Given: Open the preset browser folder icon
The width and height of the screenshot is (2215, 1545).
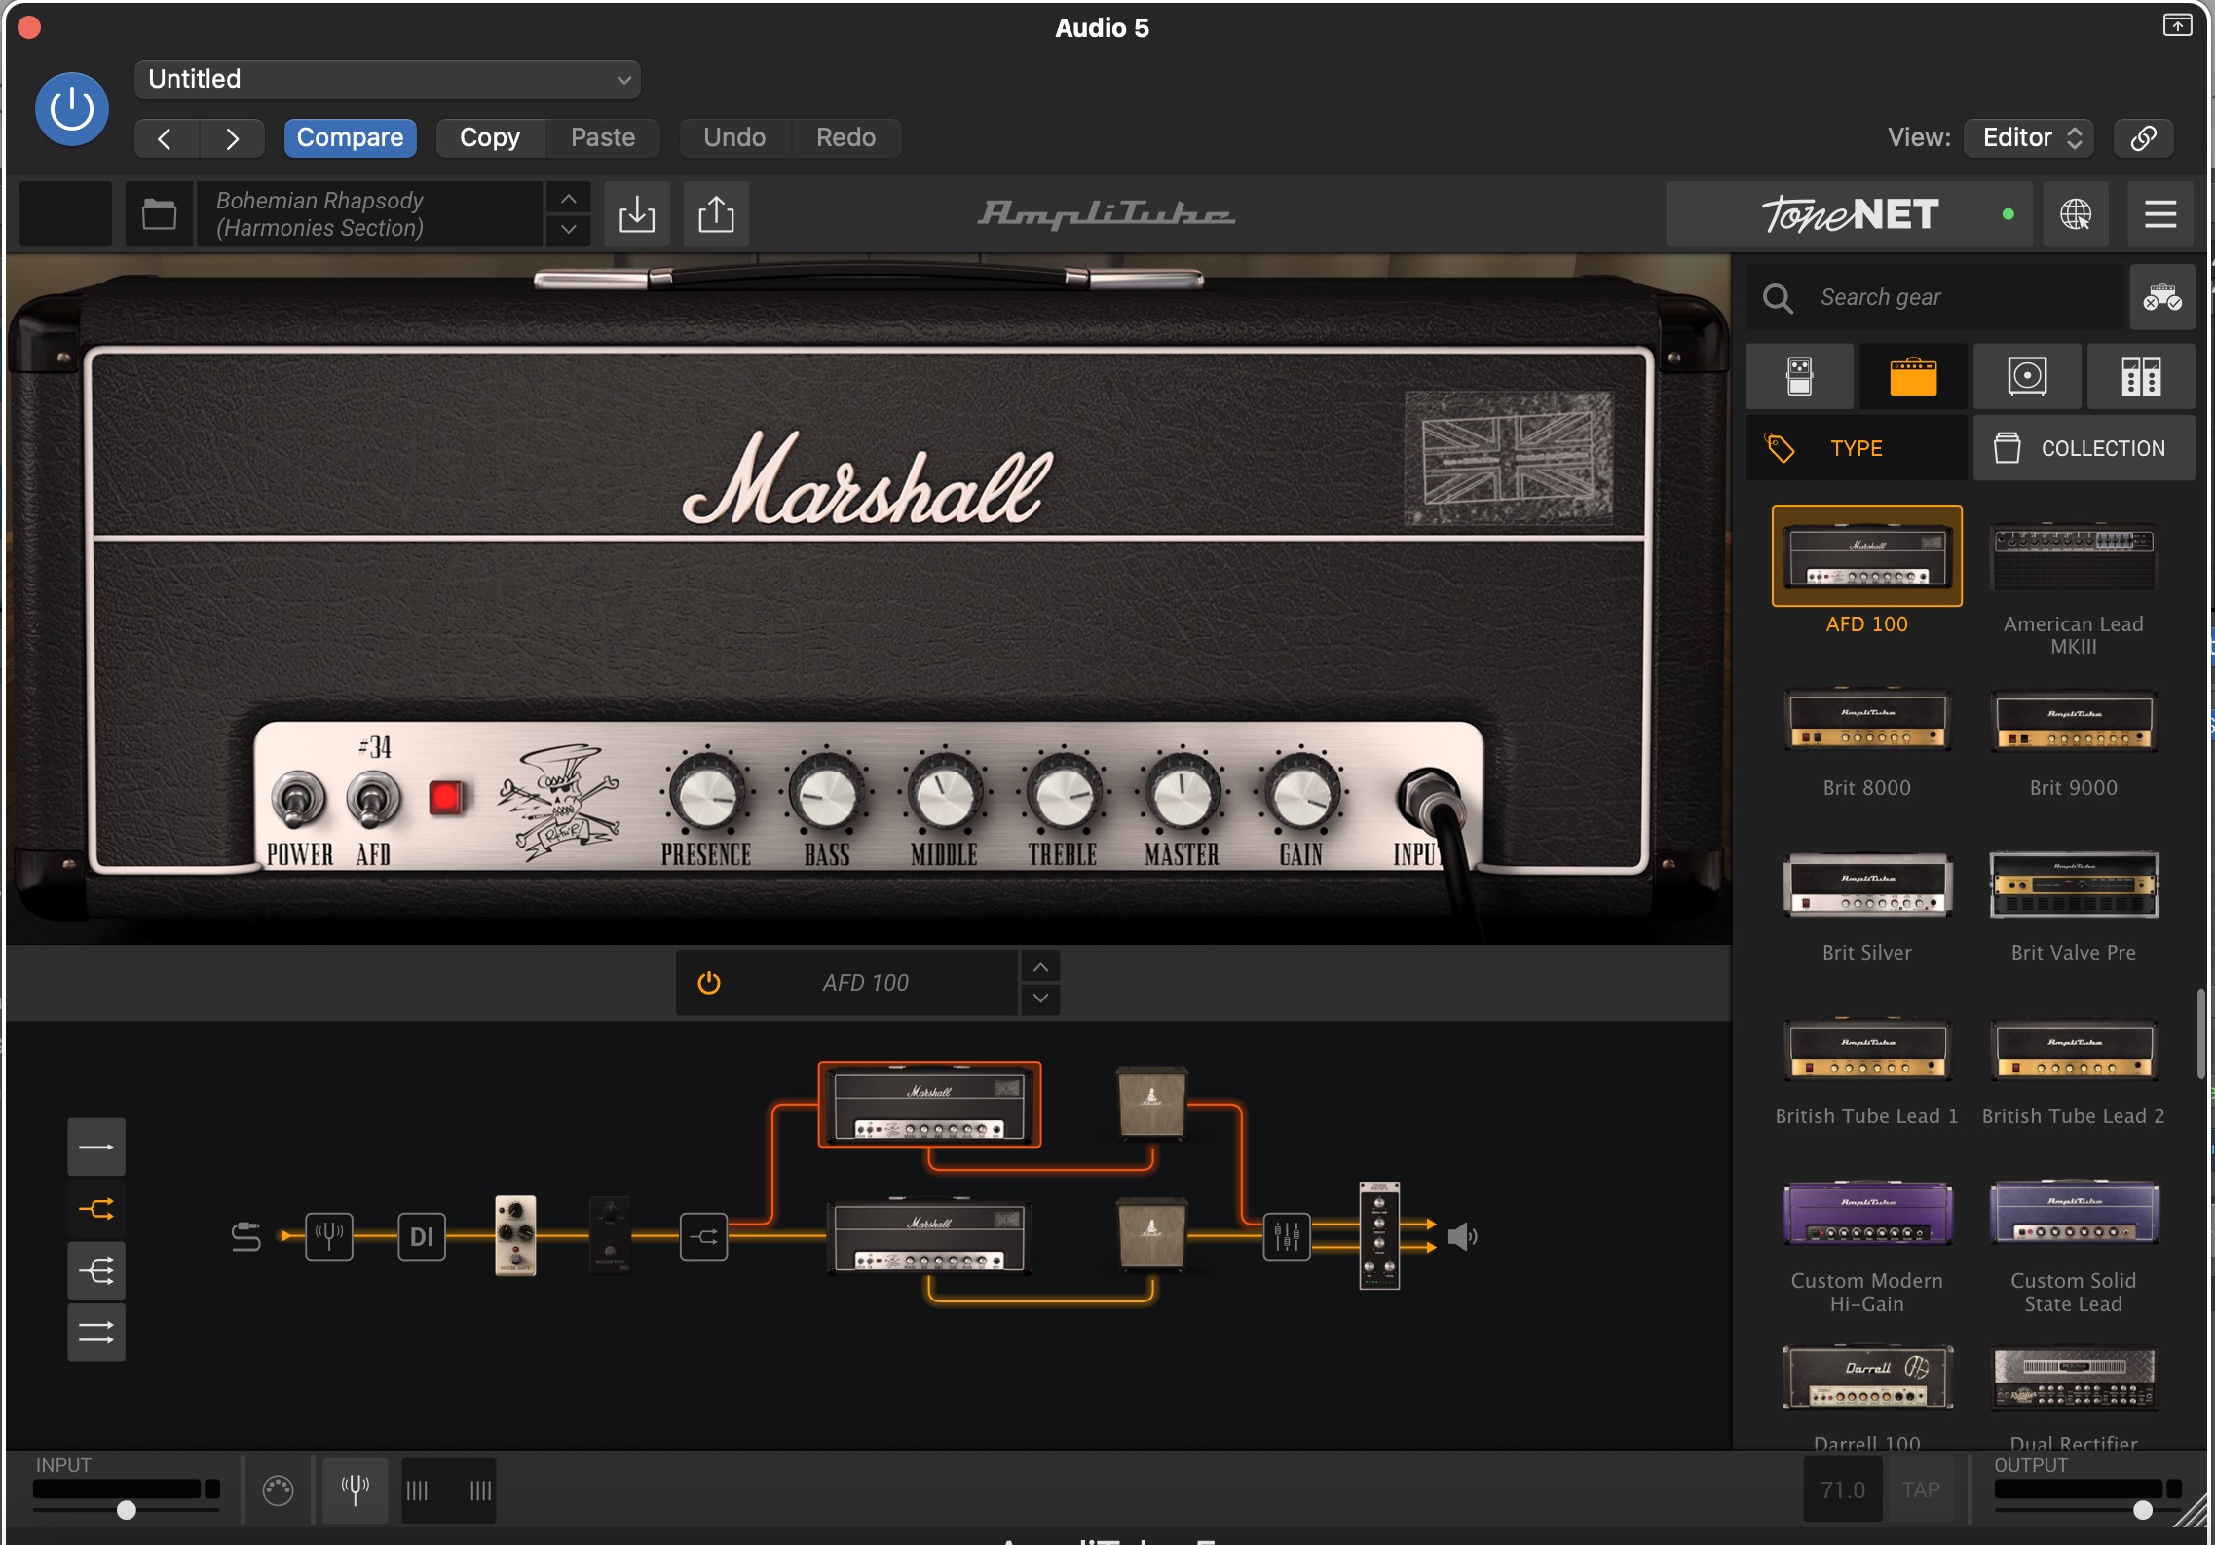Looking at the screenshot, I should coord(159,213).
